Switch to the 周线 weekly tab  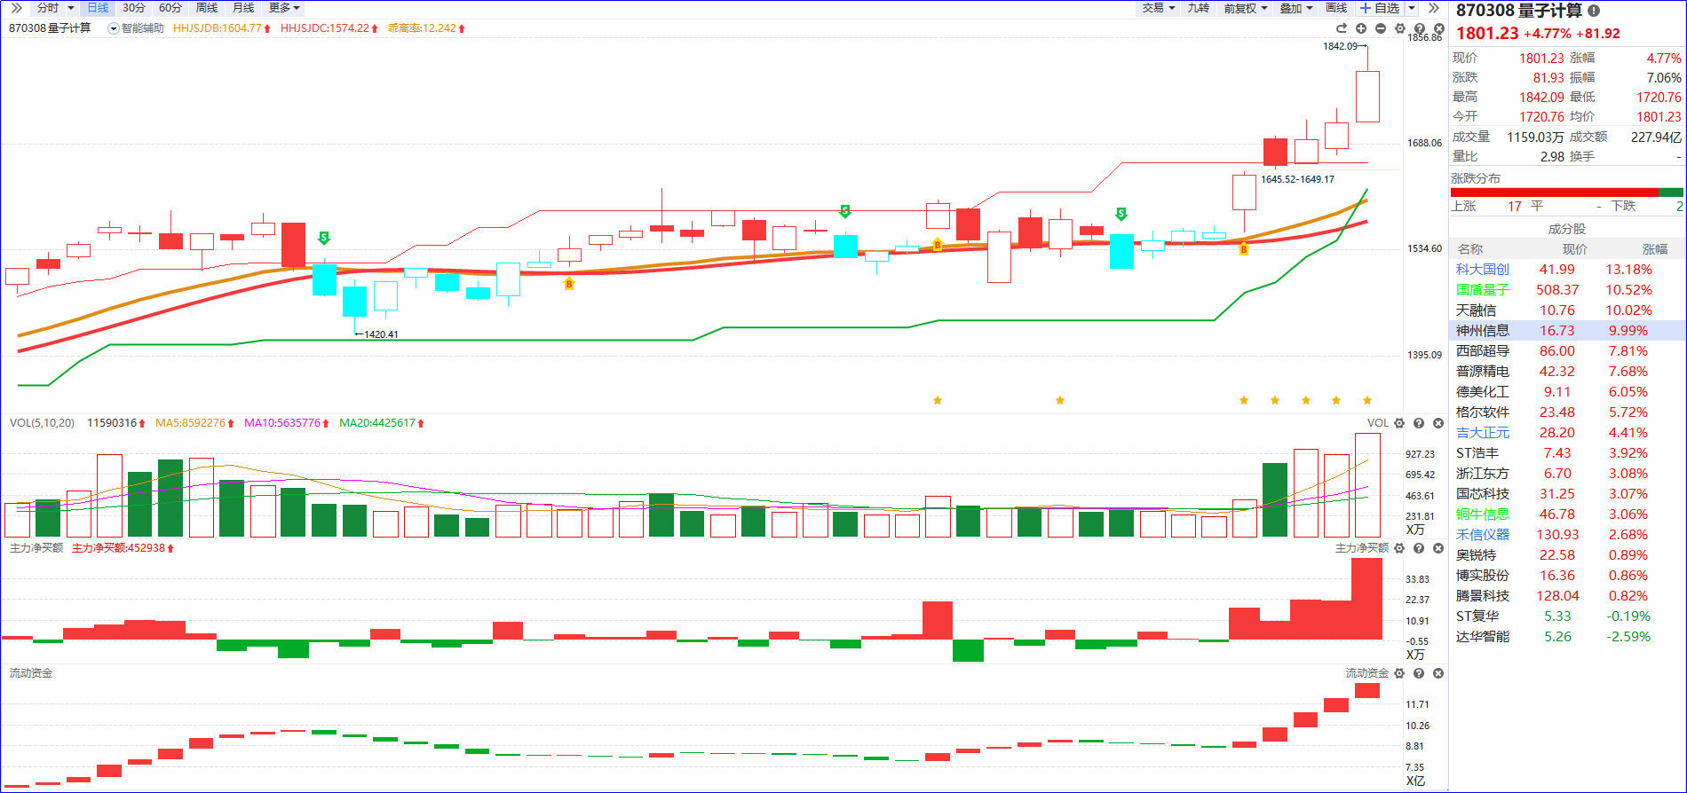coord(207,8)
